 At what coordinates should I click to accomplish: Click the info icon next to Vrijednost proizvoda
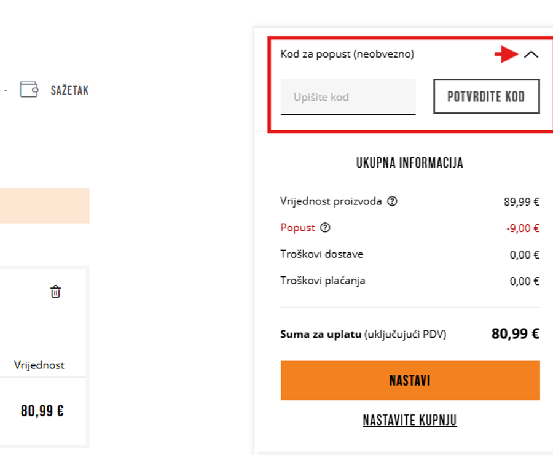pos(392,201)
